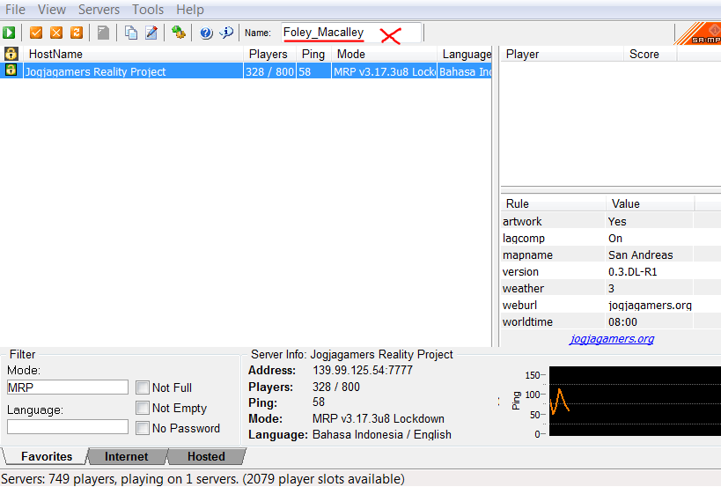This screenshot has width=721, height=487.
Task: Click the About info icon
Action: 226,33
